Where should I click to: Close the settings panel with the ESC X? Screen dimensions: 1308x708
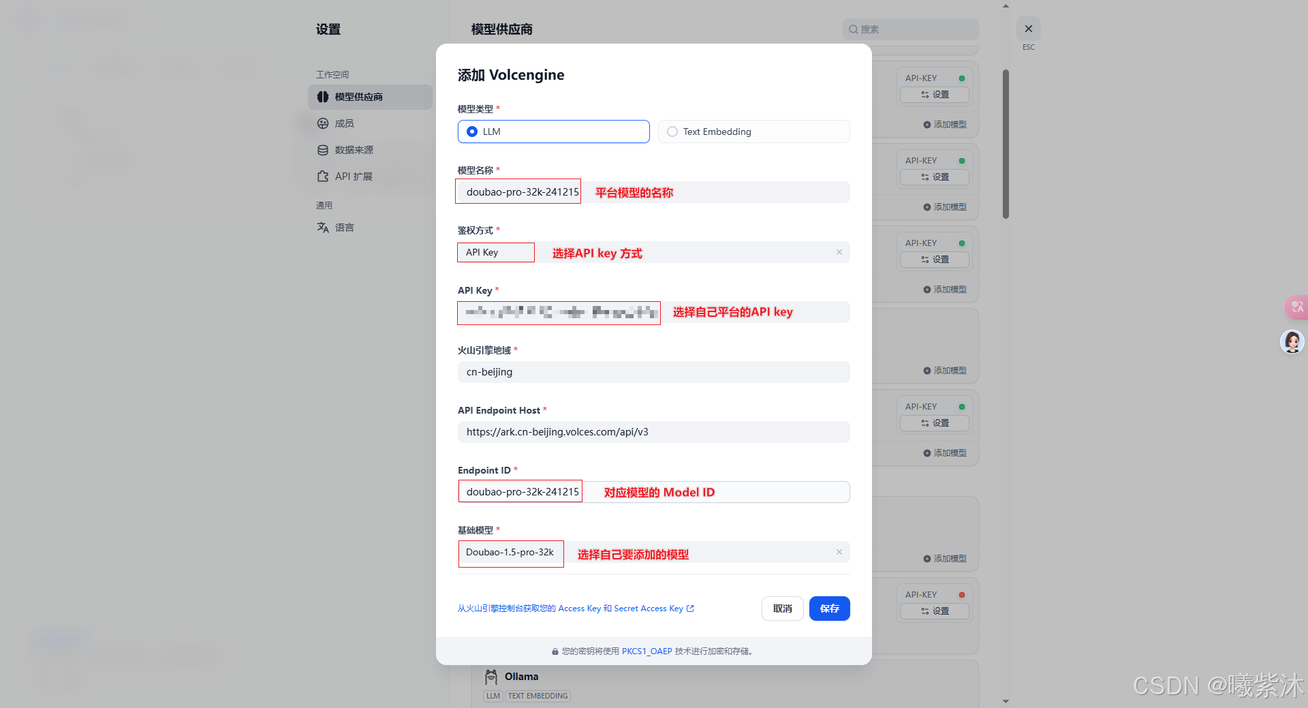click(x=1029, y=29)
